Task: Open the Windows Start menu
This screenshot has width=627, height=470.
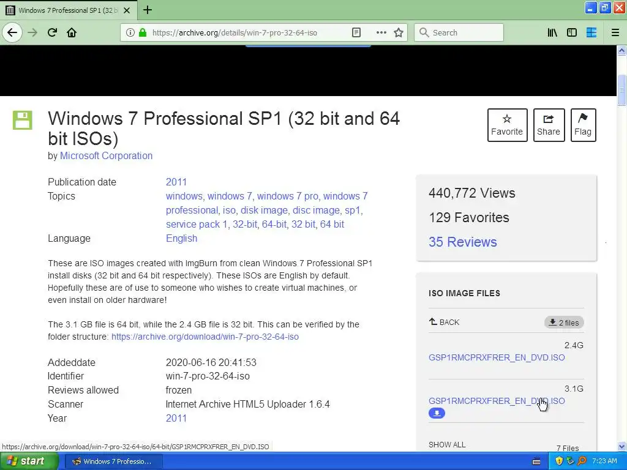Action: coord(29,461)
